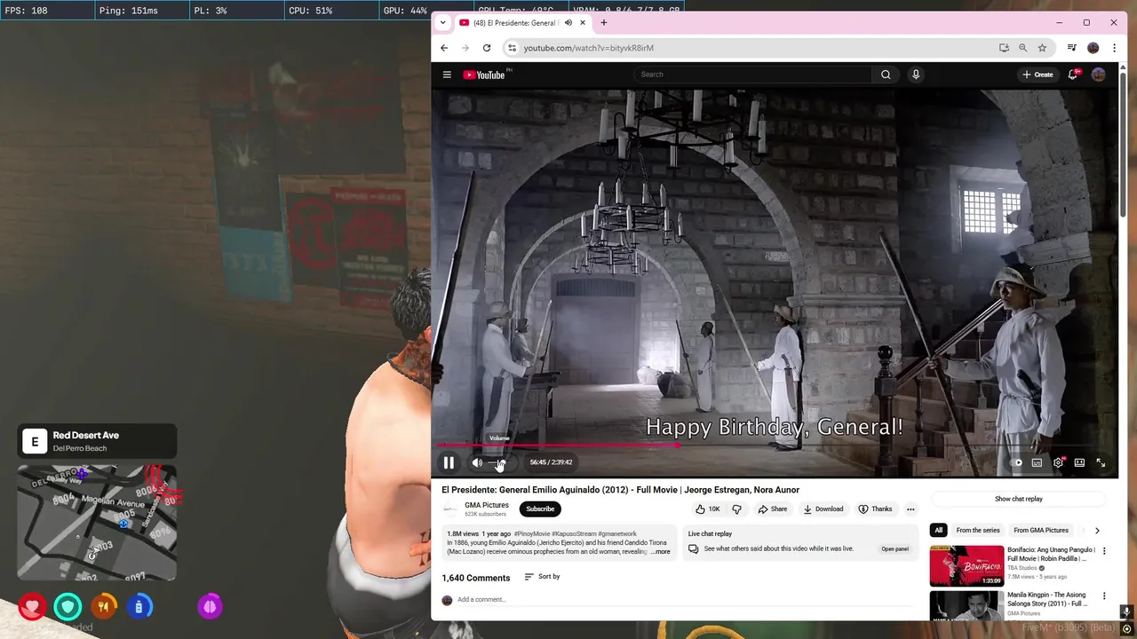
Task: Download the video
Action: pyautogui.click(x=823, y=509)
